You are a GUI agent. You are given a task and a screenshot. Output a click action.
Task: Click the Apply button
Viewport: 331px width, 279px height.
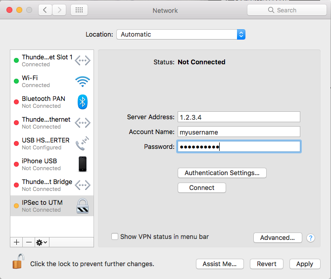(x=305, y=264)
